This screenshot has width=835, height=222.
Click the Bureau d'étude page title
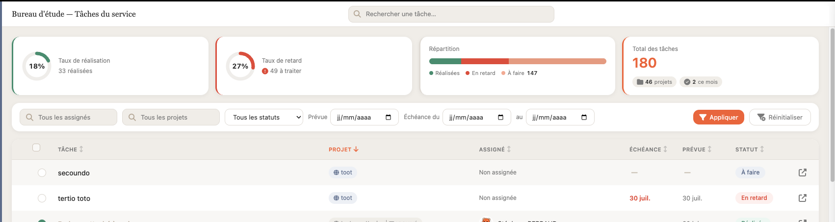pos(74,14)
